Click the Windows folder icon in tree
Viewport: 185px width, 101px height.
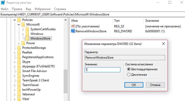coord(27,34)
